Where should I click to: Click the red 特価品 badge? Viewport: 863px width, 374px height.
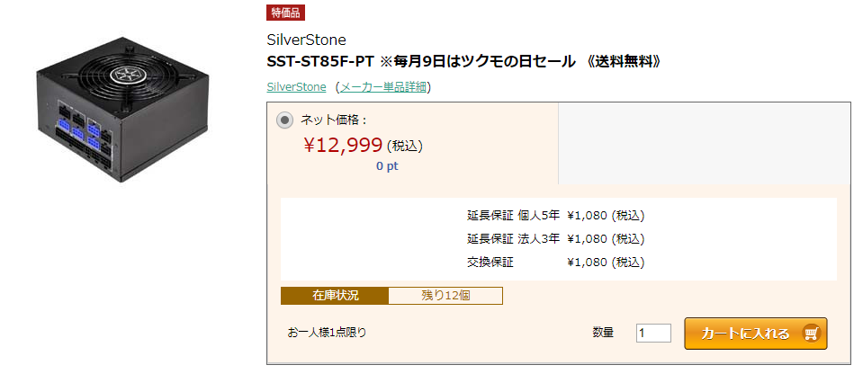pyautogui.click(x=286, y=13)
